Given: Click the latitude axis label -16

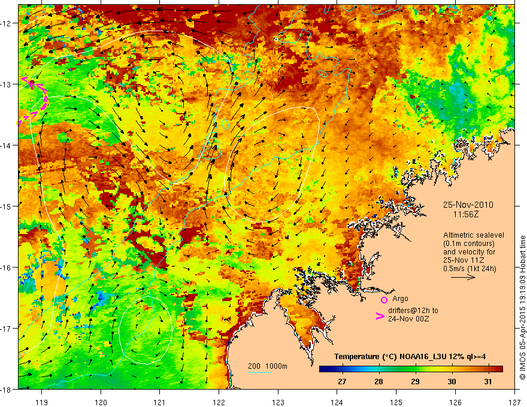Looking at the screenshot, I should click(x=5, y=268).
